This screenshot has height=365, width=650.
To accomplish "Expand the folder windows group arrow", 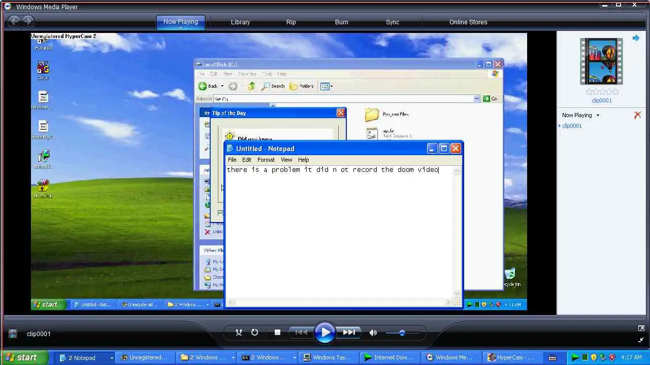I will click(x=233, y=358).
